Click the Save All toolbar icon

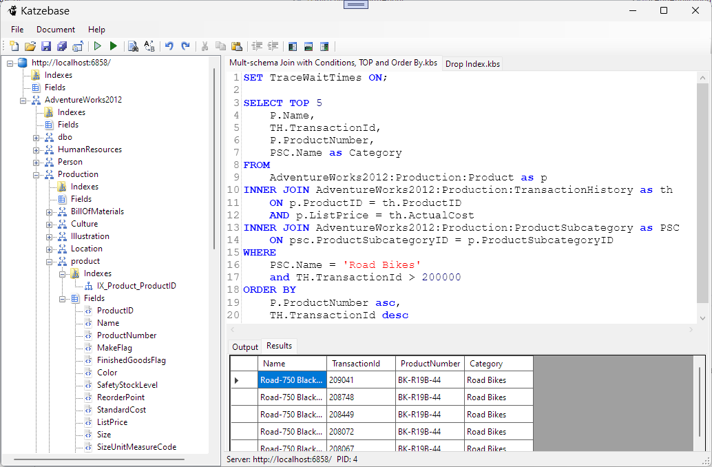click(x=62, y=46)
